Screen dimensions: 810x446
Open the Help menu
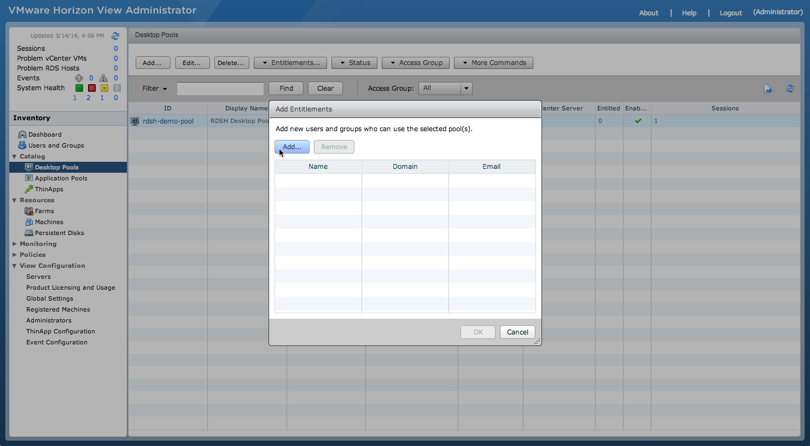[689, 13]
